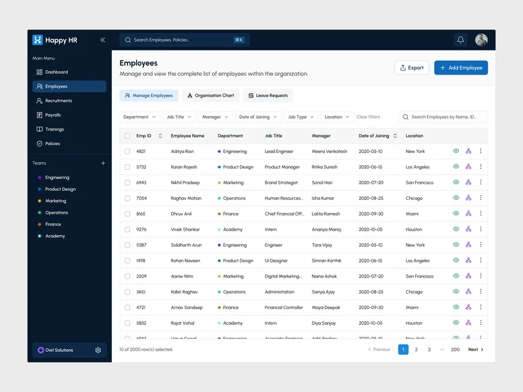Open the Leave Requests tab
Viewport: 523px width, 392px height.
point(269,95)
